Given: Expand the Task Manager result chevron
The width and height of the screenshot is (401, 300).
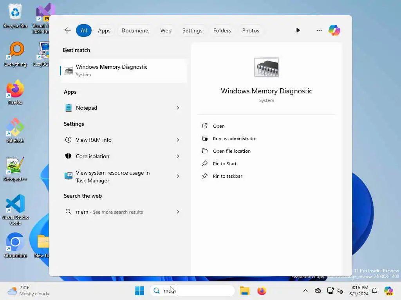Looking at the screenshot, I should click(x=178, y=176).
